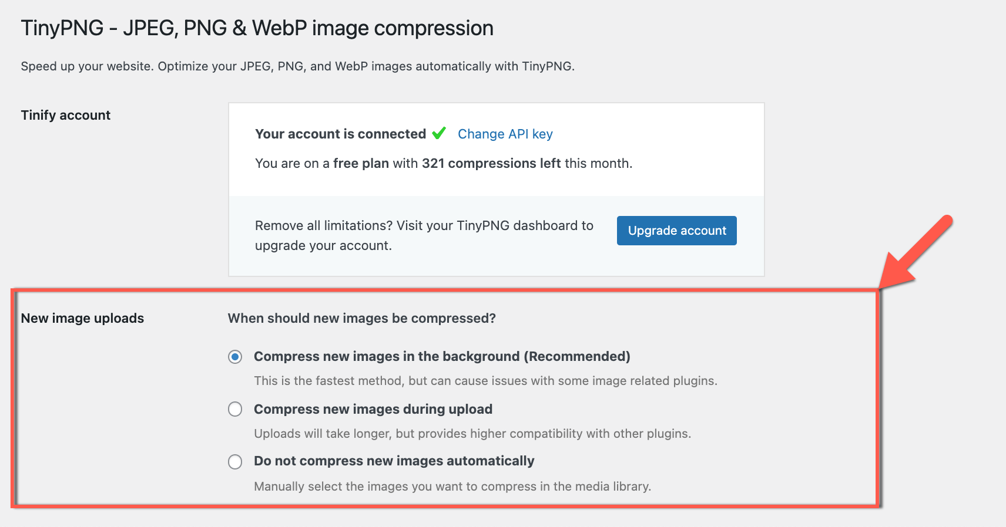Click the New image uploads section label
Viewport: 1006px width, 527px height.
82,318
